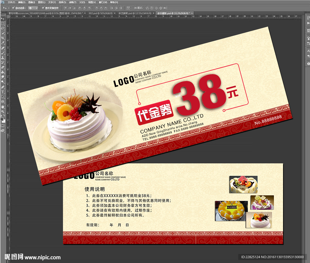
Task: Select the Zoom tool
Action: [3, 112]
